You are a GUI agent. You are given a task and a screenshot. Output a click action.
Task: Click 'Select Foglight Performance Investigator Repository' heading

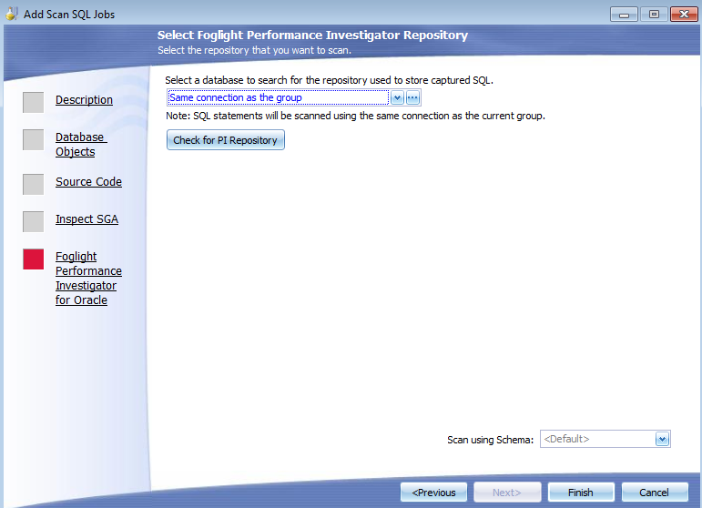(312, 35)
